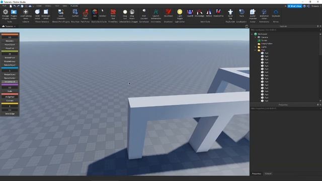Select Camera in the Explorer tree
This screenshot has width=322, height=181.
(x=265, y=37)
